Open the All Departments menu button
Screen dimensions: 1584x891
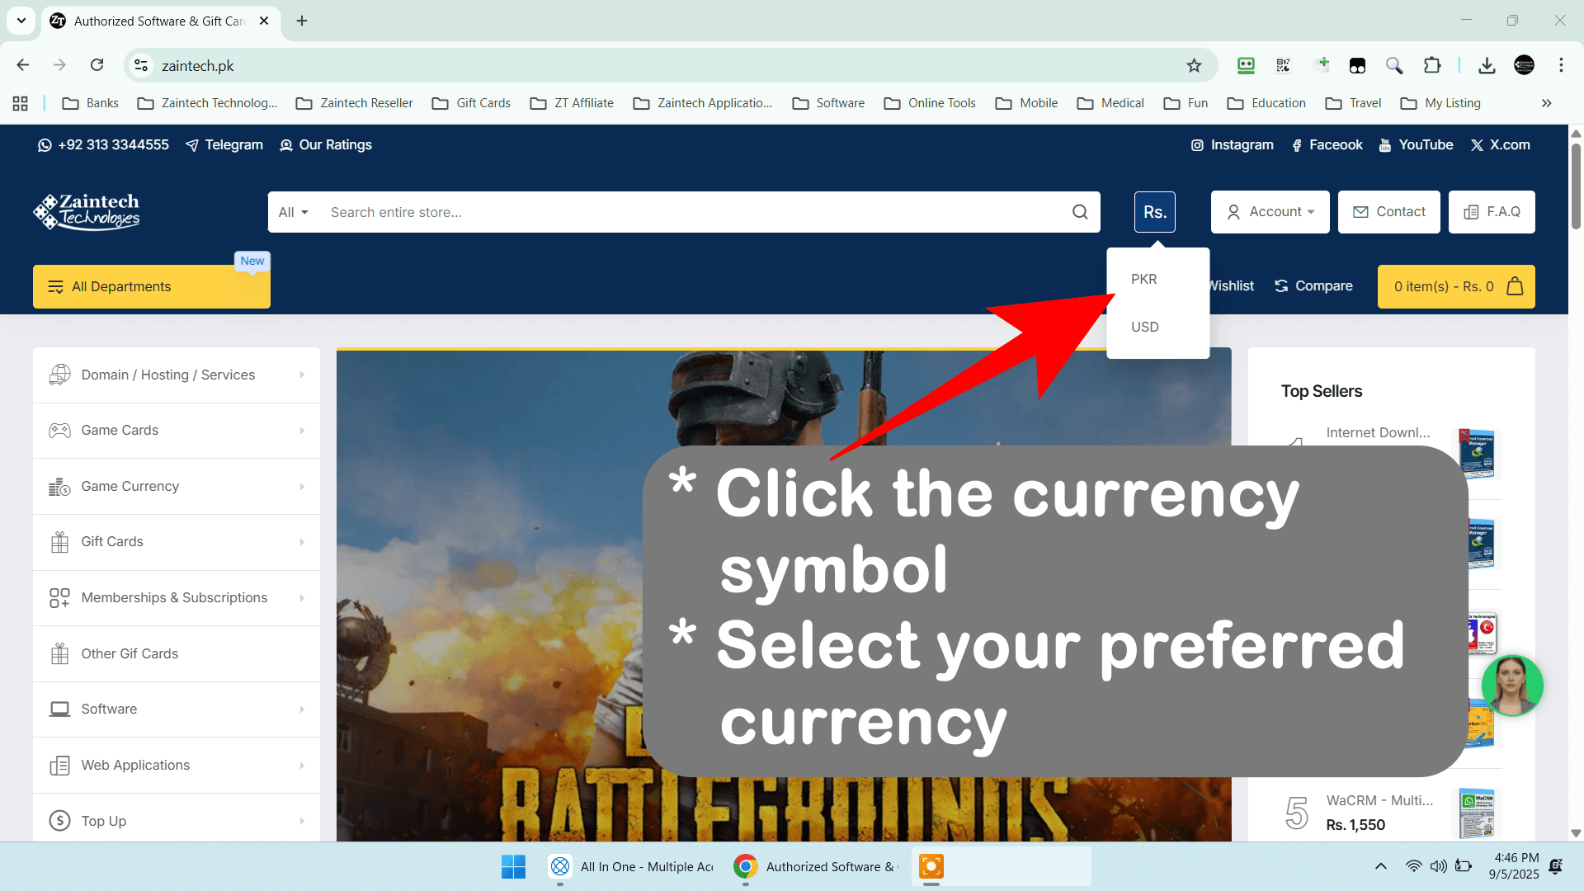pyautogui.click(x=152, y=286)
